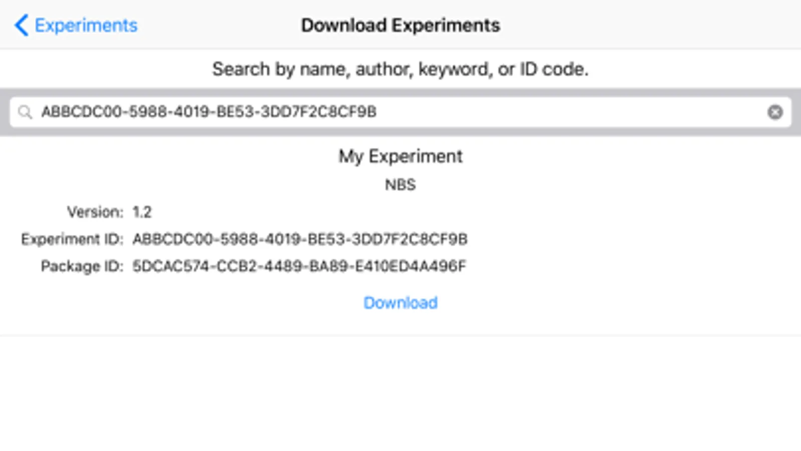Select the My Experiment result title

(400, 156)
